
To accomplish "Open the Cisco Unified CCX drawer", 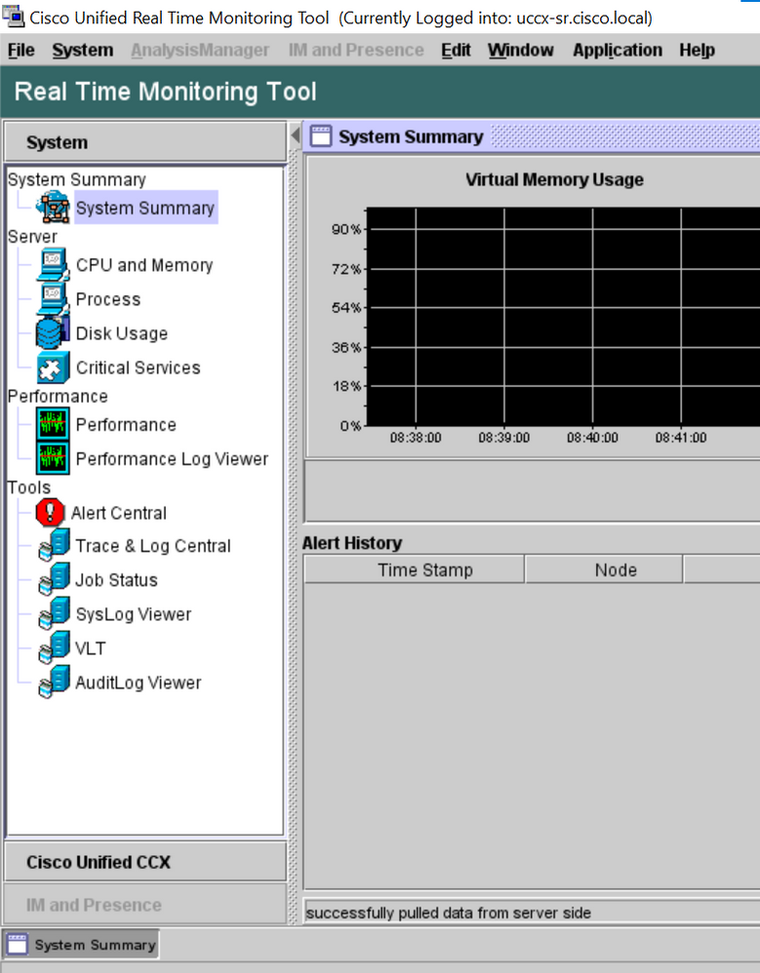I will coord(145,861).
